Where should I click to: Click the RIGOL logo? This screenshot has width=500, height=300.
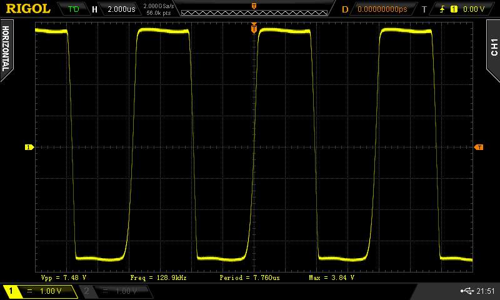pyautogui.click(x=28, y=9)
